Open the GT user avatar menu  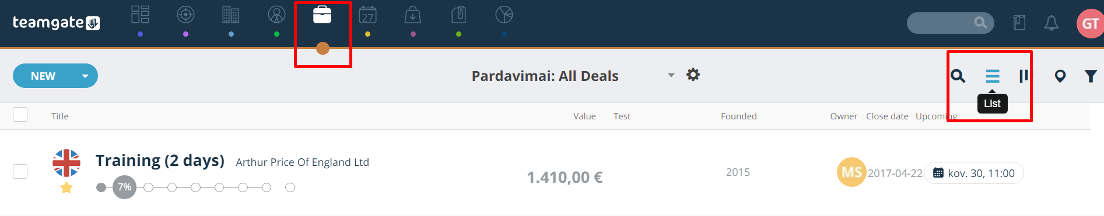click(x=1089, y=23)
